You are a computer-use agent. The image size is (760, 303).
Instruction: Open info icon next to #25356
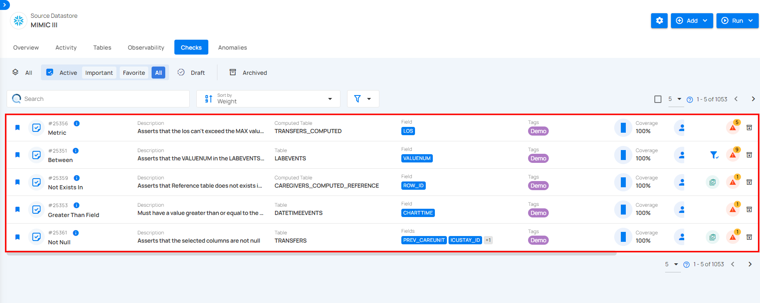coord(77,124)
